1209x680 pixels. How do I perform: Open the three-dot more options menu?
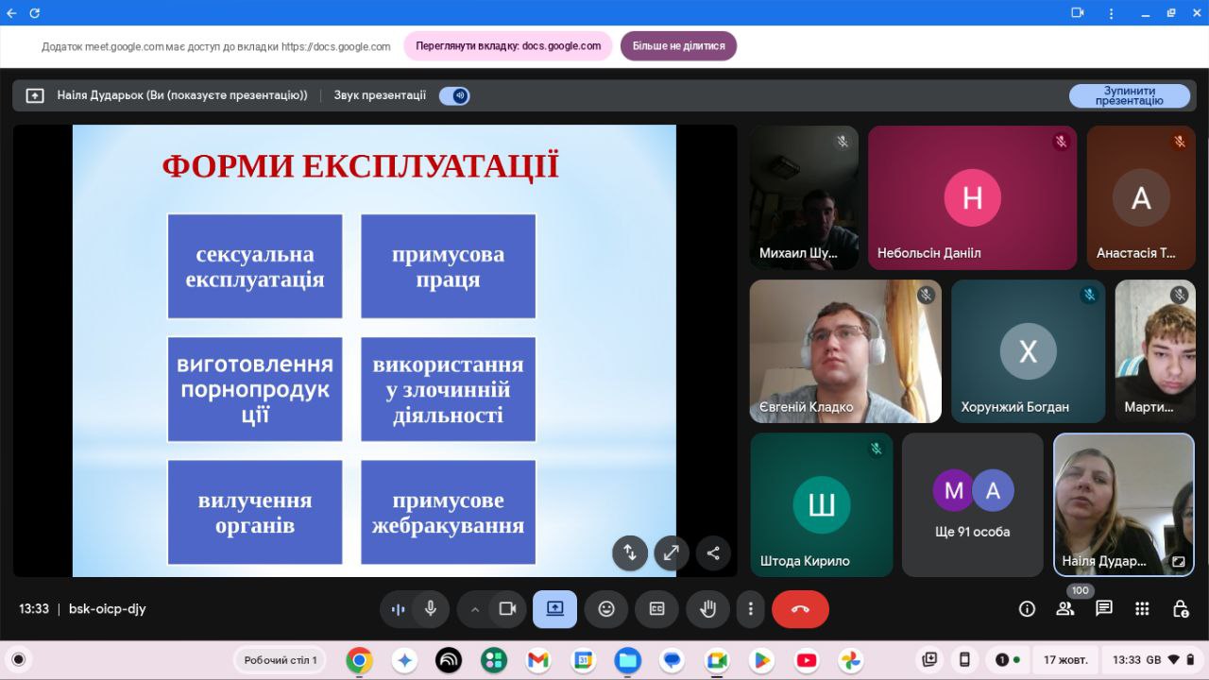coord(750,609)
